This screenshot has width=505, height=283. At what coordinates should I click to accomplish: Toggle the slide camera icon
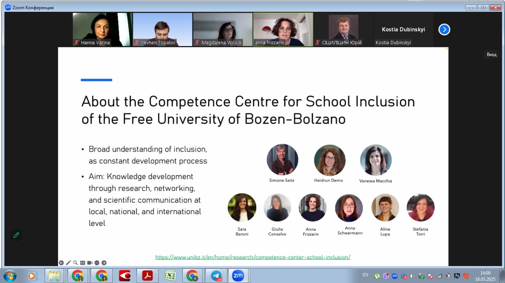click(x=90, y=263)
